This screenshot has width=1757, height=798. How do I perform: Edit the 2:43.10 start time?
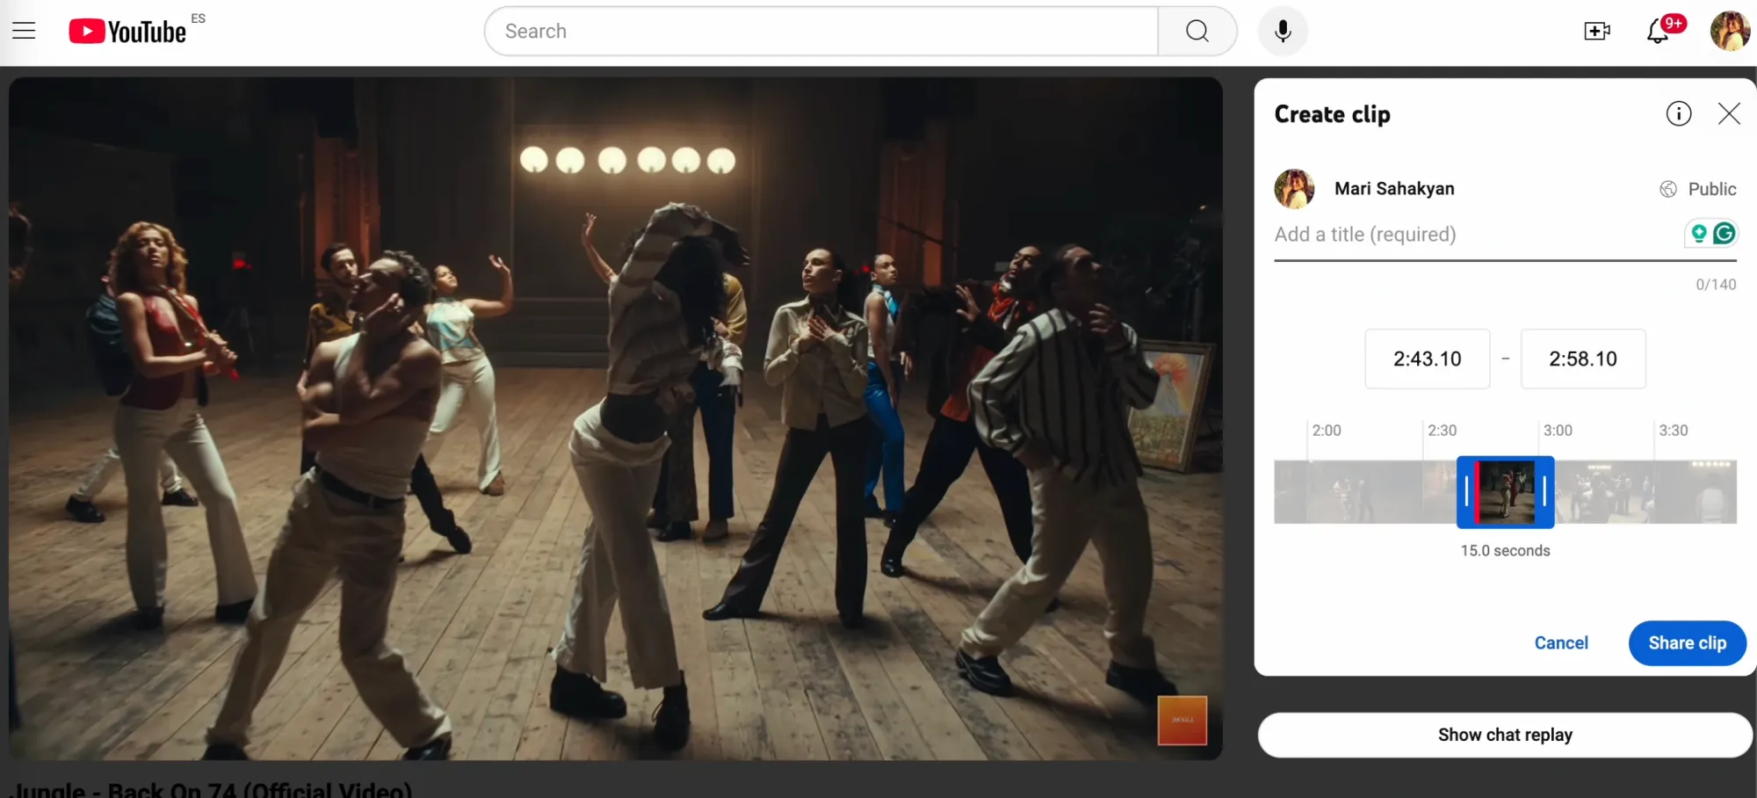point(1427,359)
